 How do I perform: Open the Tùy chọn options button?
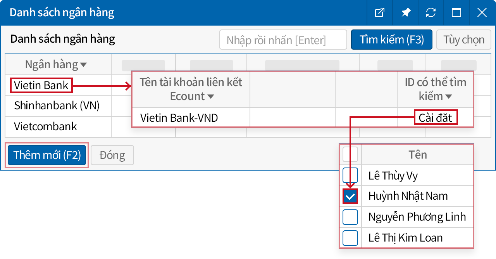point(463,40)
